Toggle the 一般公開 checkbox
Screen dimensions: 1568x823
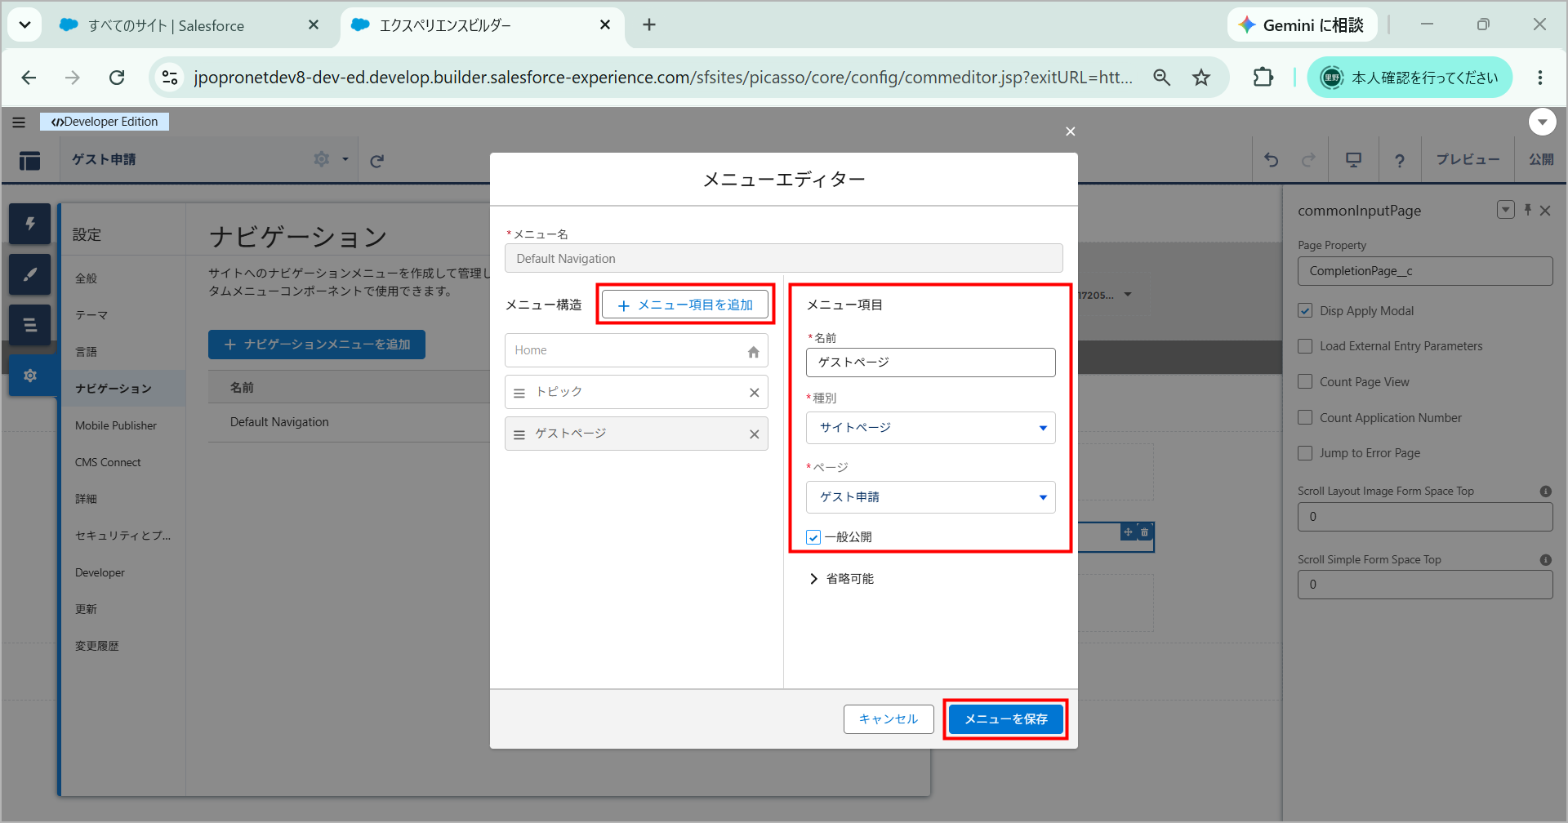pyautogui.click(x=813, y=537)
